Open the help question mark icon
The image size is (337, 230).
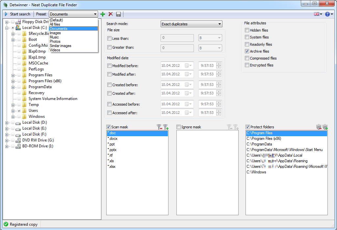(x=327, y=14)
